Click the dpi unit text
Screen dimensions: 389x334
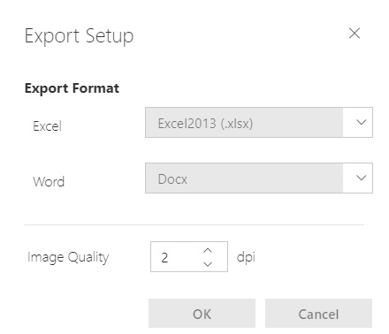coord(246,257)
